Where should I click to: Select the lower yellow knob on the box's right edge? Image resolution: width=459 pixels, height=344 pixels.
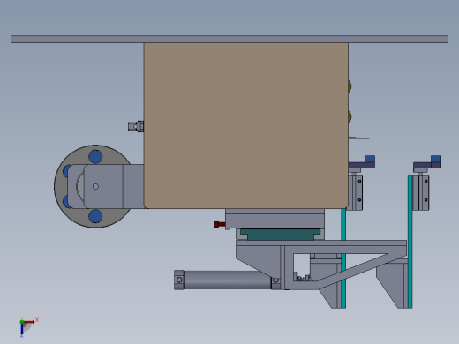tap(350, 116)
